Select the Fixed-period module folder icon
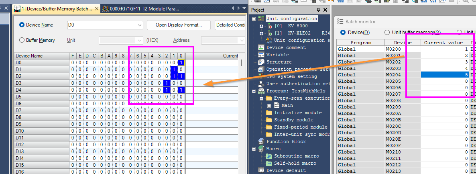Image resolution: width=476 pixels, height=174 pixels. click(269, 127)
